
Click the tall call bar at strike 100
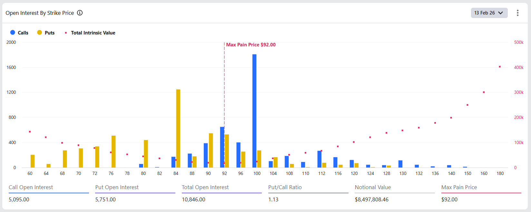[x=254, y=111]
